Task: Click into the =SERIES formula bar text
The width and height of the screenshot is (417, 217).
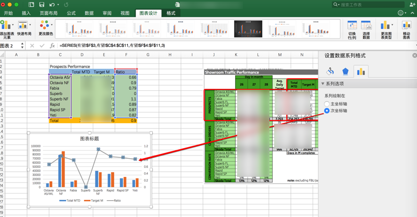Action: coord(112,45)
